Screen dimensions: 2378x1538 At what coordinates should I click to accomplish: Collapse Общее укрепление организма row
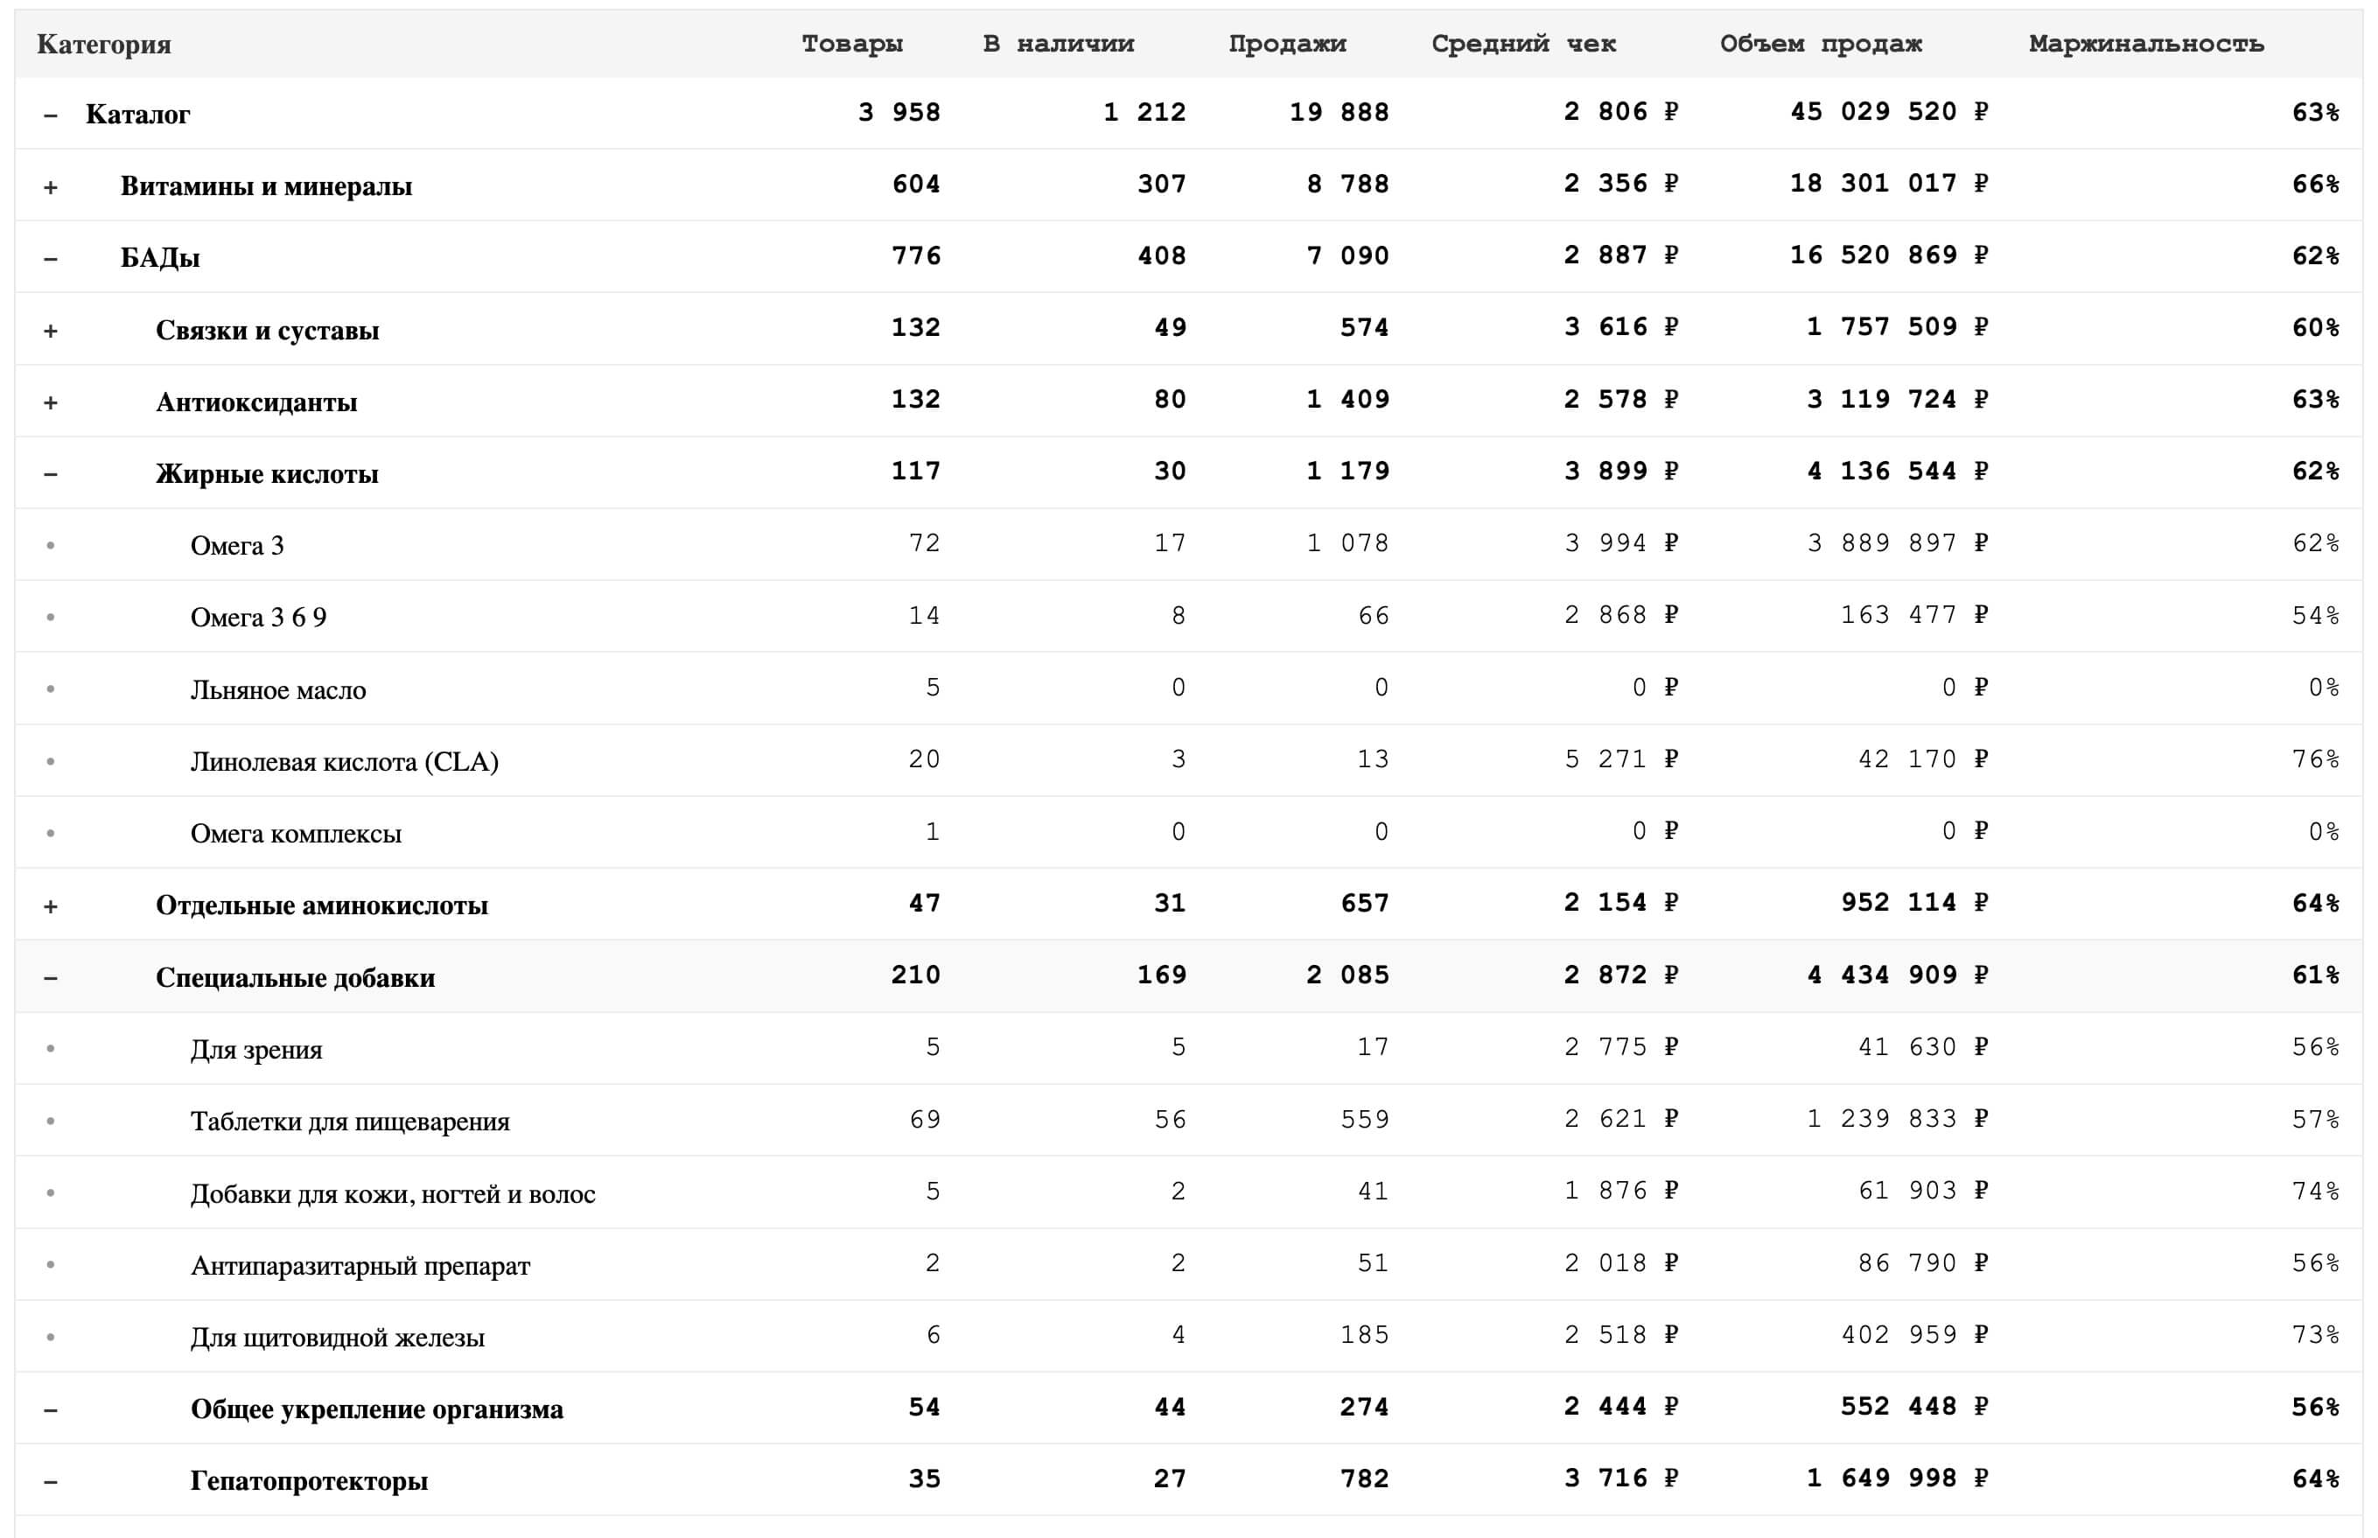(x=50, y=1410)
